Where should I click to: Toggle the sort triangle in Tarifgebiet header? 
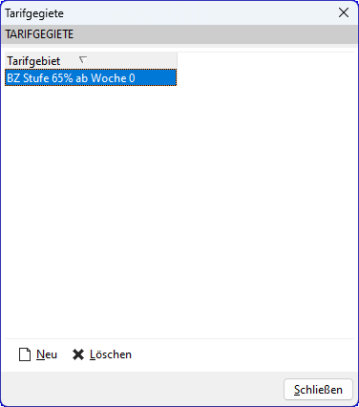pos(83,59)
